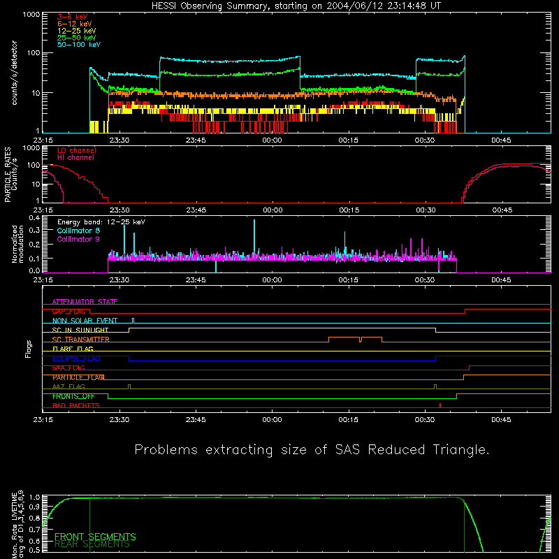Click the red BAD_PACKETS spike marker
This screenshot has width=559, height=559.
[x=440, y=405]
